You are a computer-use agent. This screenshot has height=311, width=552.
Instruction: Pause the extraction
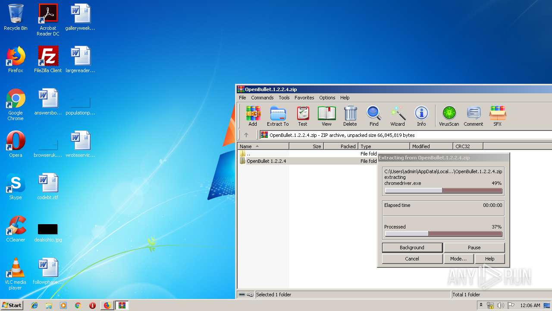(x=474, y=248)
